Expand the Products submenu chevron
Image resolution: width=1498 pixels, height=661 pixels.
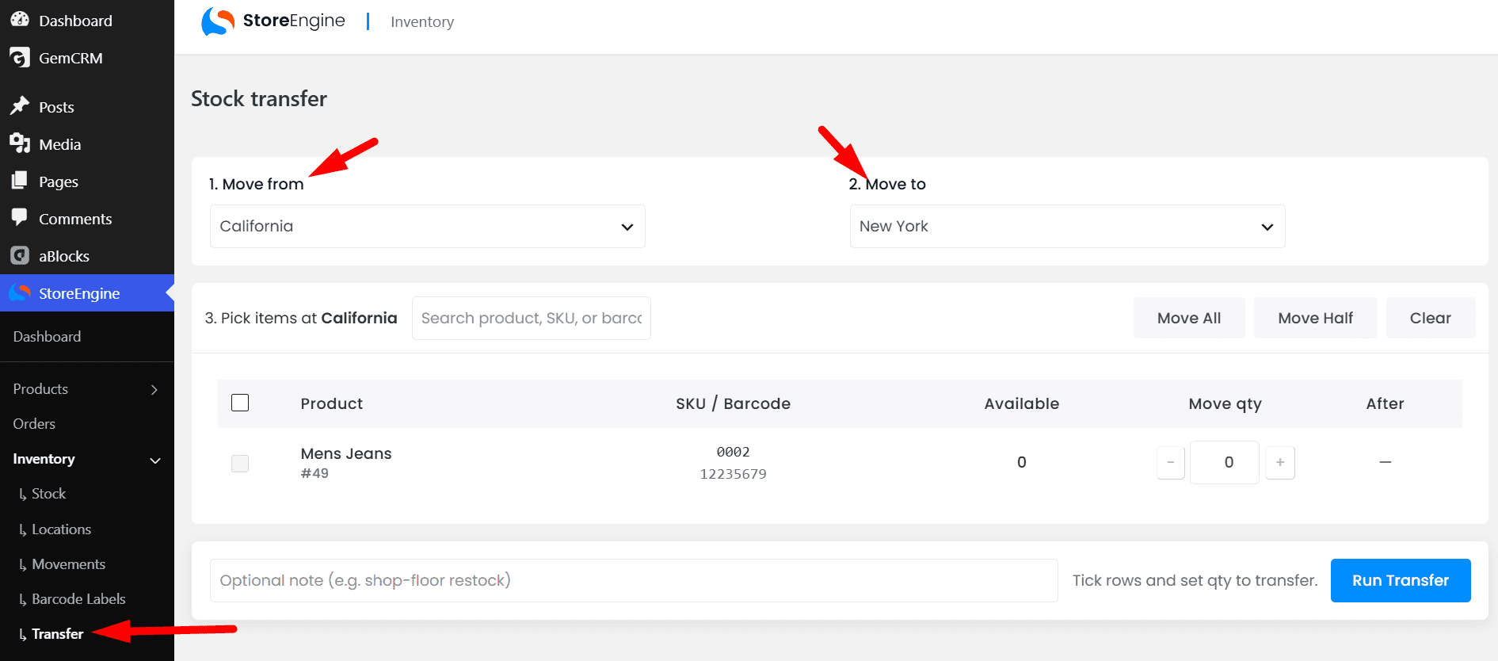[154, 389]
